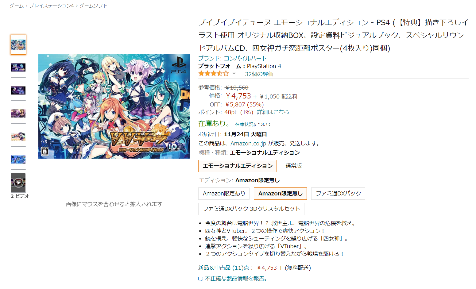Select the fifth product thumbnail image

pos(18,137)
